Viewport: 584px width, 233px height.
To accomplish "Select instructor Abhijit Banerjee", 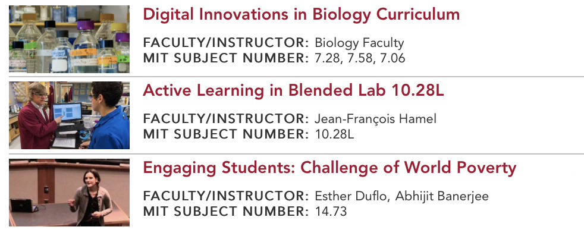I will pyautogui.click(x=442, y=196).
